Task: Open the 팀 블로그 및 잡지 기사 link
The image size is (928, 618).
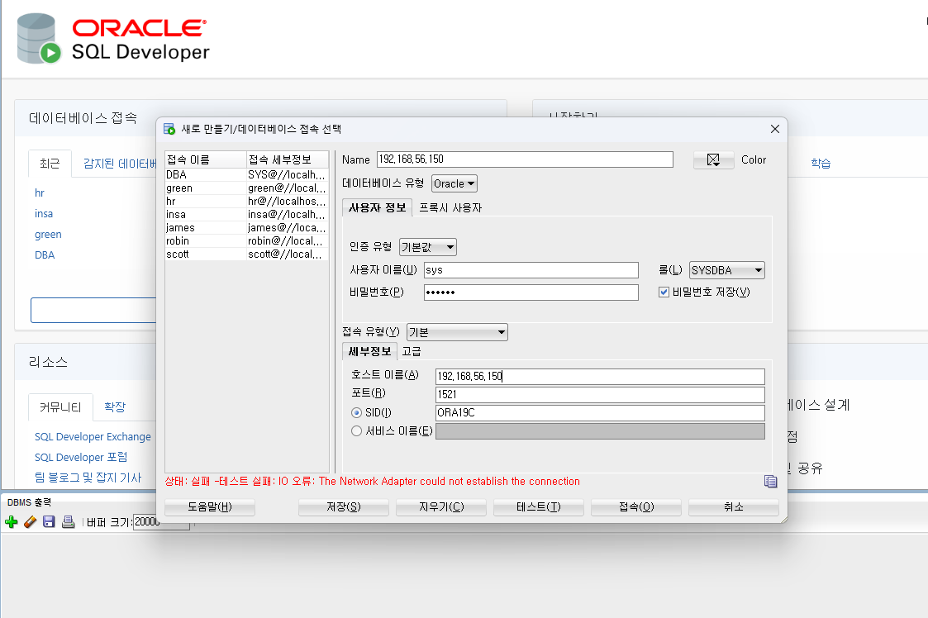Action: point(88,478)
